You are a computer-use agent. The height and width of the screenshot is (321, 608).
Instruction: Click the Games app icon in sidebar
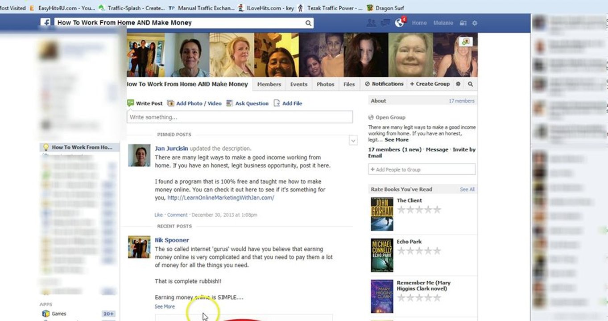point(45,313)
